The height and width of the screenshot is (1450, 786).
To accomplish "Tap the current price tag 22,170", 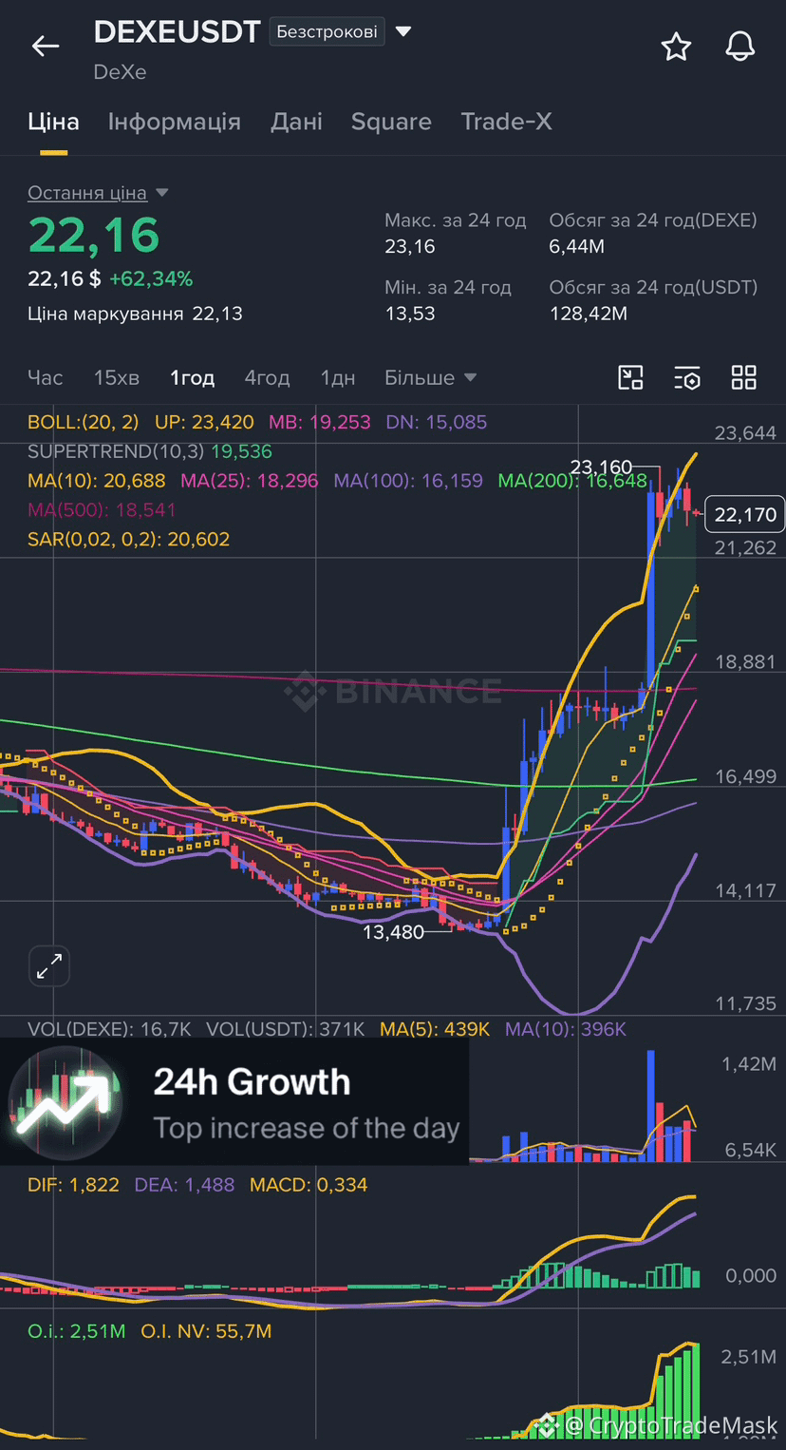I will (745, 515).
